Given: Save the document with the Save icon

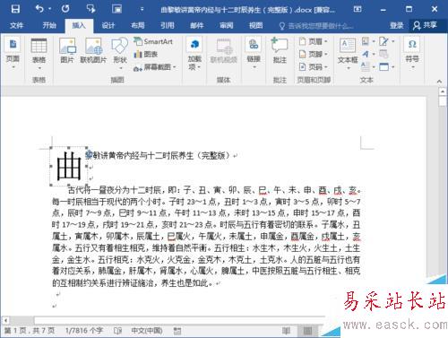Looking at the screenshot, I should point(15,9).
